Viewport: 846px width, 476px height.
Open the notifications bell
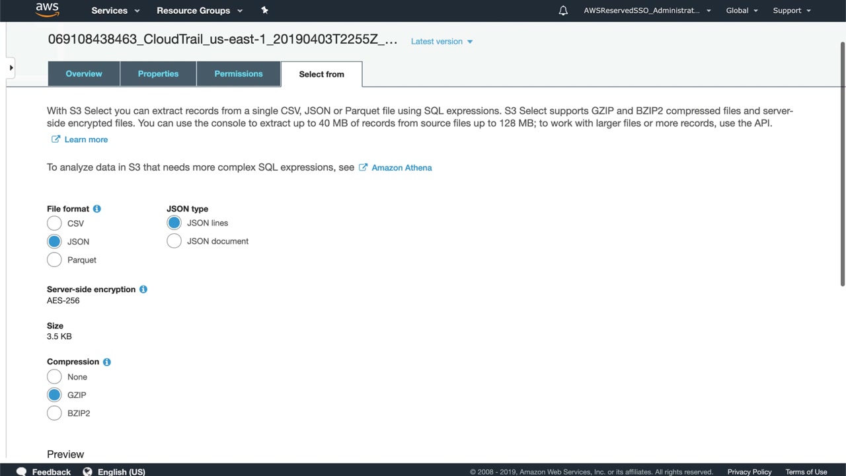coord(563,11)
